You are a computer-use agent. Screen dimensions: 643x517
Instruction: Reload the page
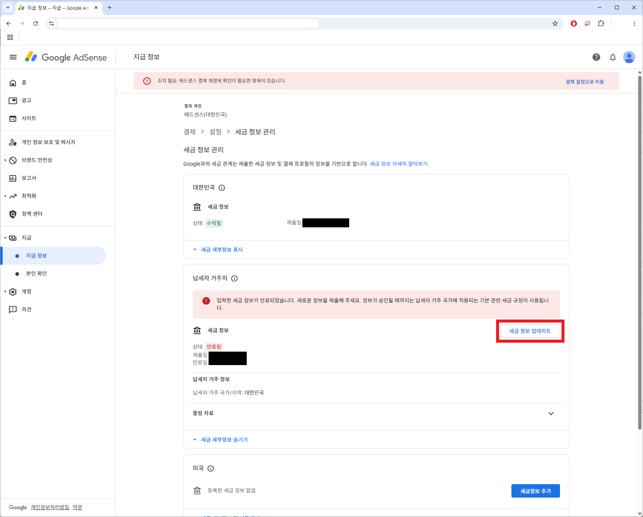pos(36,24)
